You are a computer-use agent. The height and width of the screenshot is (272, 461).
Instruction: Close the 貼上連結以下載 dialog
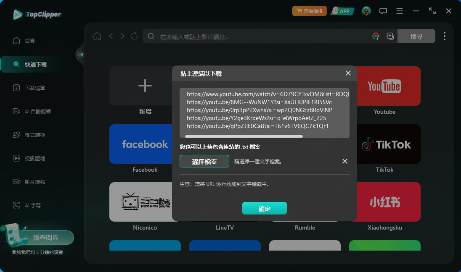coord(348,73)
